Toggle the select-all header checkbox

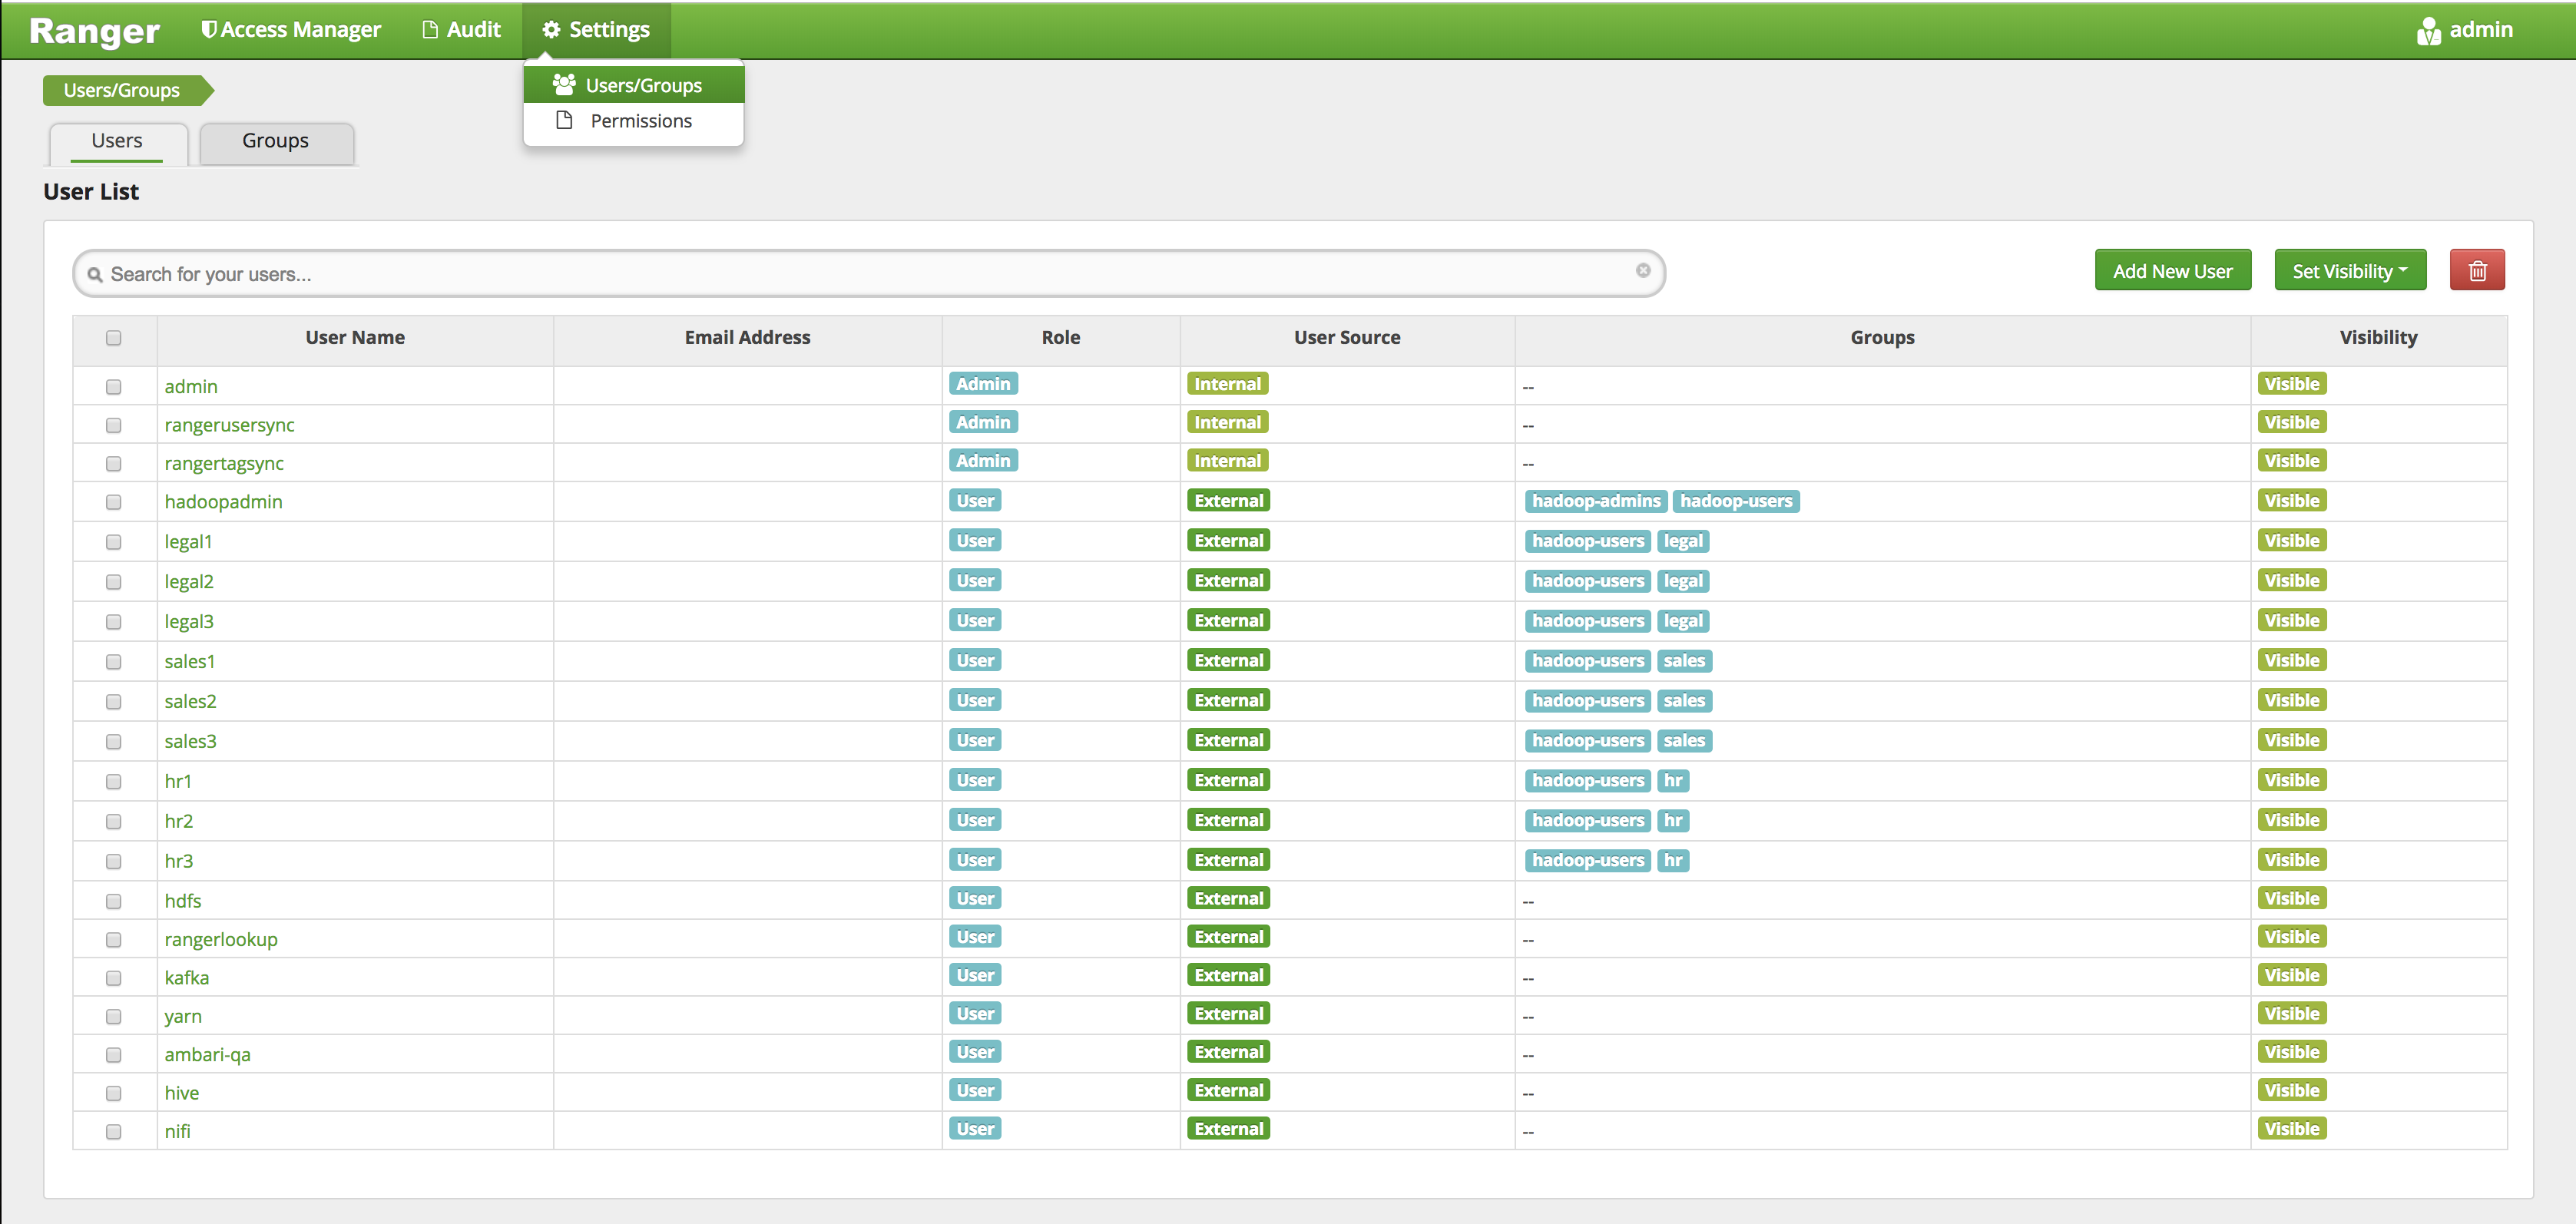(114, 338)
